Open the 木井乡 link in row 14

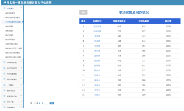pyautogui.click(x=97, y=90)
